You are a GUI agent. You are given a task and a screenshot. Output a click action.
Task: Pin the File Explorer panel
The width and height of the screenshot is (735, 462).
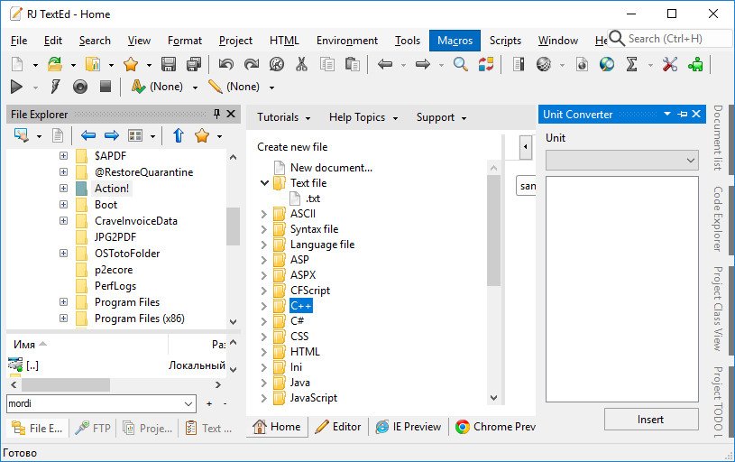216,114
